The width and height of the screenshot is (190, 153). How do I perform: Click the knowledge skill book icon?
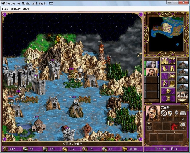click(x=183, y=113)
